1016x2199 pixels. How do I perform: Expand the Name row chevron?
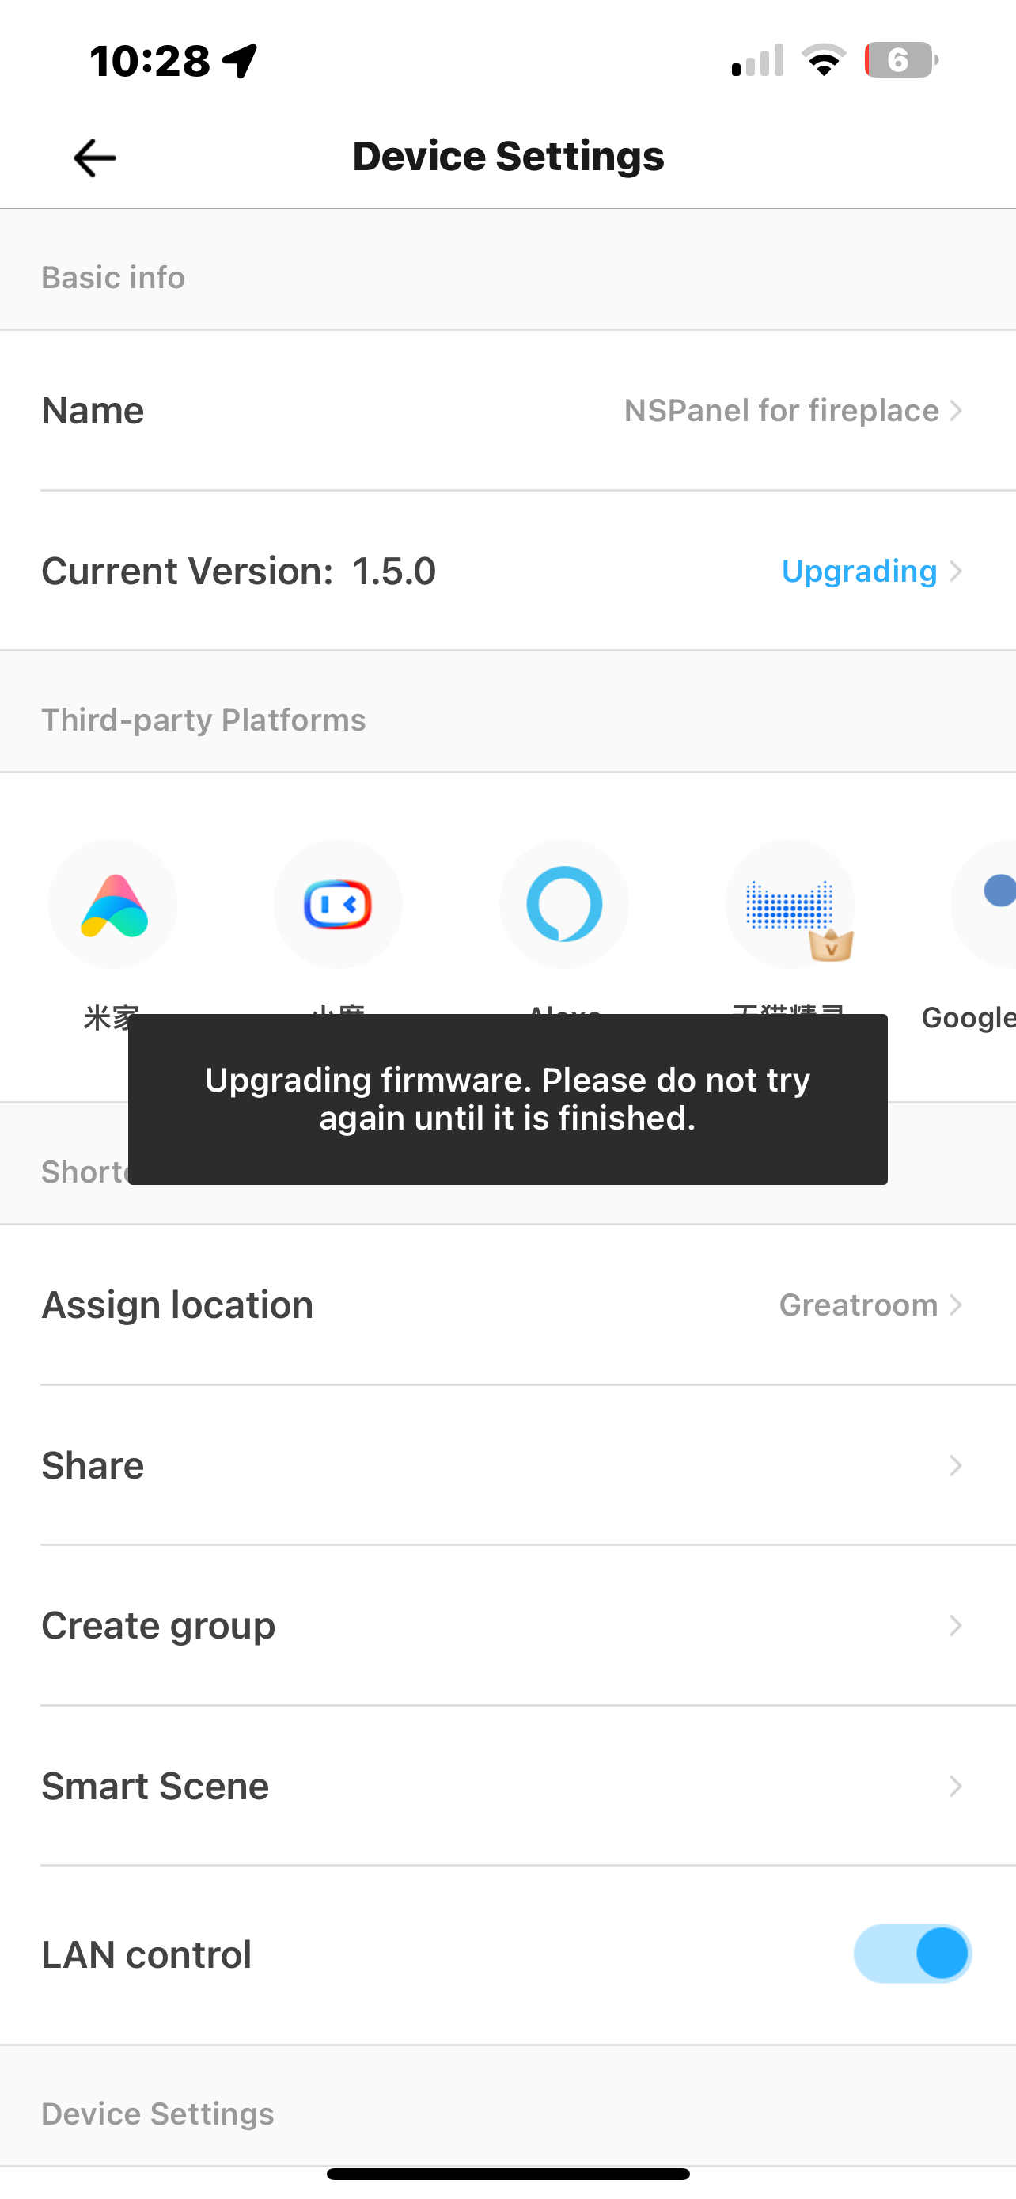(957, 411)
